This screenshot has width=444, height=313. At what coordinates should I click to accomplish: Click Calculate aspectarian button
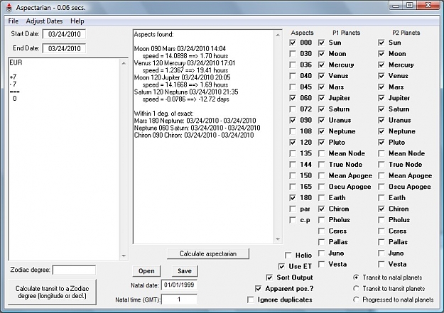[208, 254]
